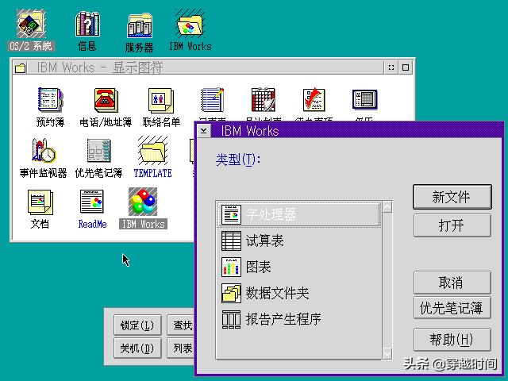The image size is (508, 381).
Task: Open the notepad with pencil icon
Action: click(212, 100)
